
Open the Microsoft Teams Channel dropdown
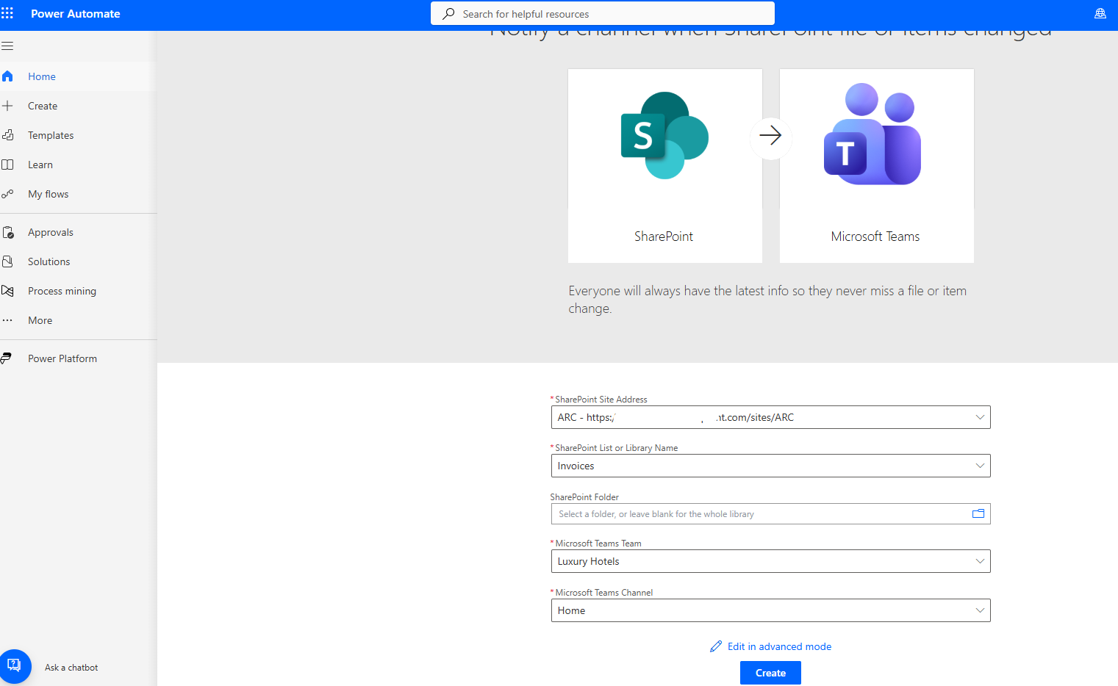(979, 610)
